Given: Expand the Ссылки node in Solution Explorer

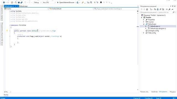Looking at the screenshot, I should point(144,22).
